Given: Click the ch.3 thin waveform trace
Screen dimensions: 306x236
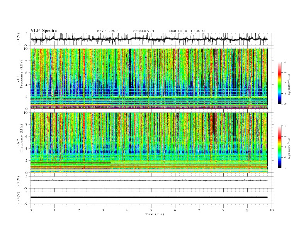Looking at the screenshot, I should (149, 180).
